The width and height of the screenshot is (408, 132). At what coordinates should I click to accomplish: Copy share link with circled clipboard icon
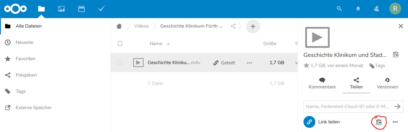[379, 122]
